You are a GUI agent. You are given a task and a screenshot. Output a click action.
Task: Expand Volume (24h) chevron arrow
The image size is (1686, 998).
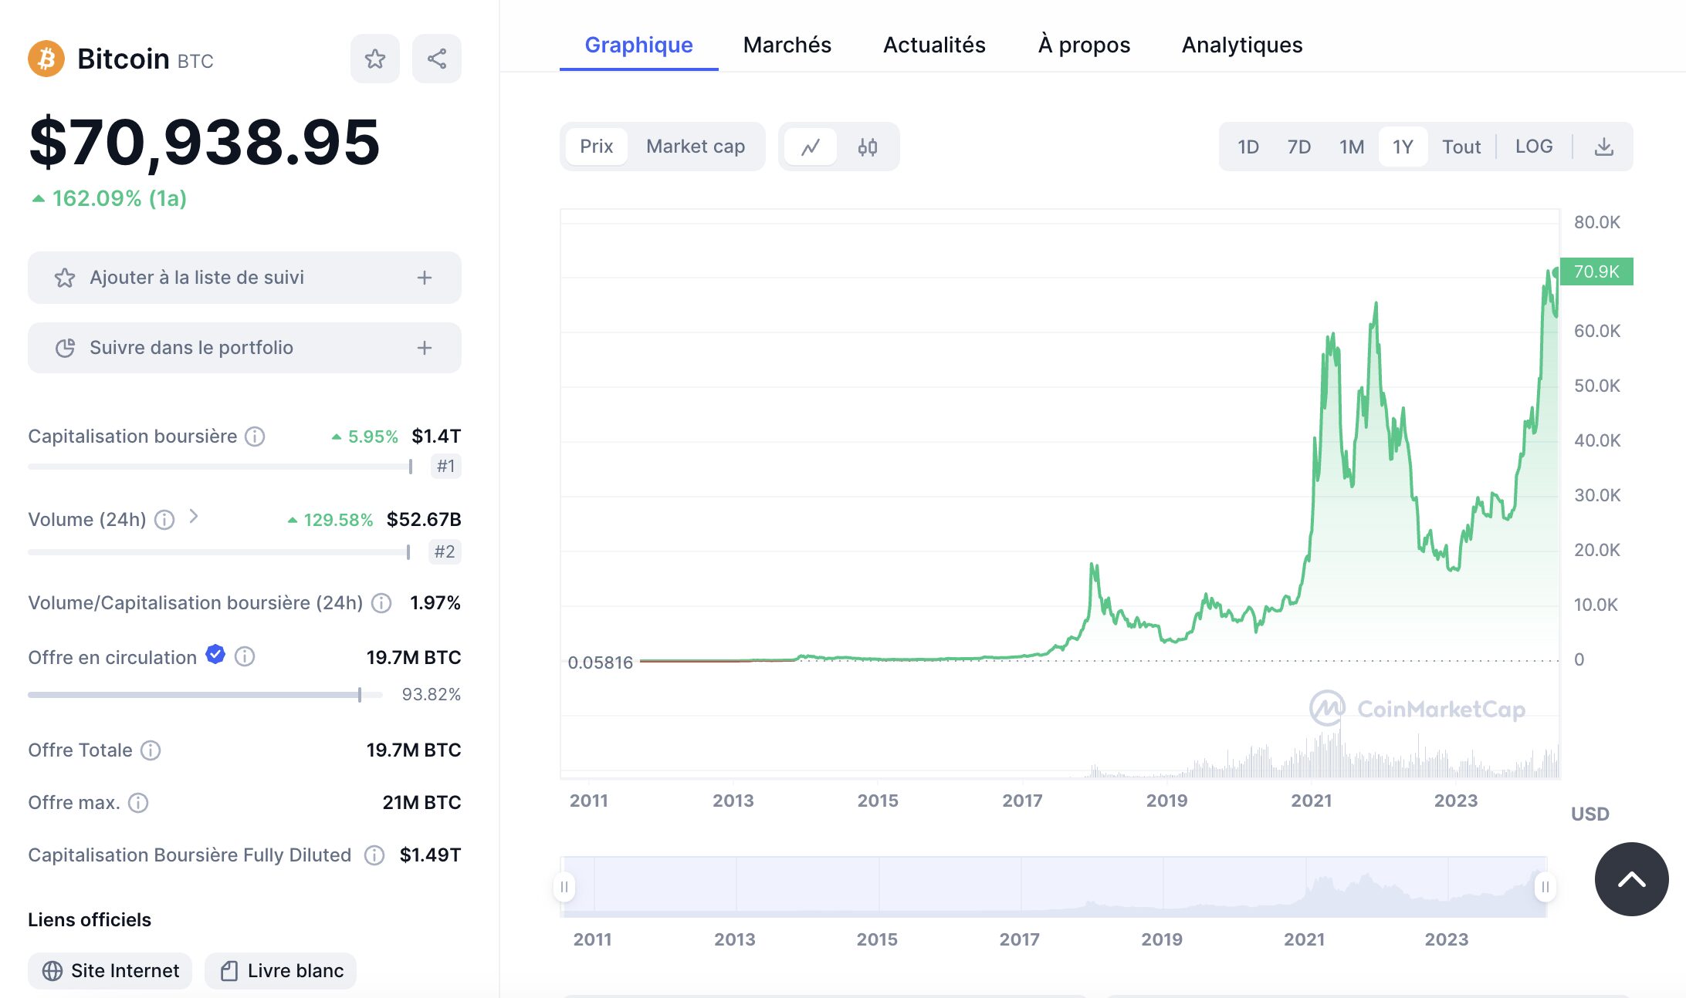click(x=194, y=516)
